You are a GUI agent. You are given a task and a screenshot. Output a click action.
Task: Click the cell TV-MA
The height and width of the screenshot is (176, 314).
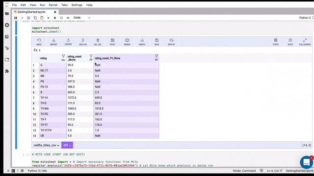pos(52,109)
